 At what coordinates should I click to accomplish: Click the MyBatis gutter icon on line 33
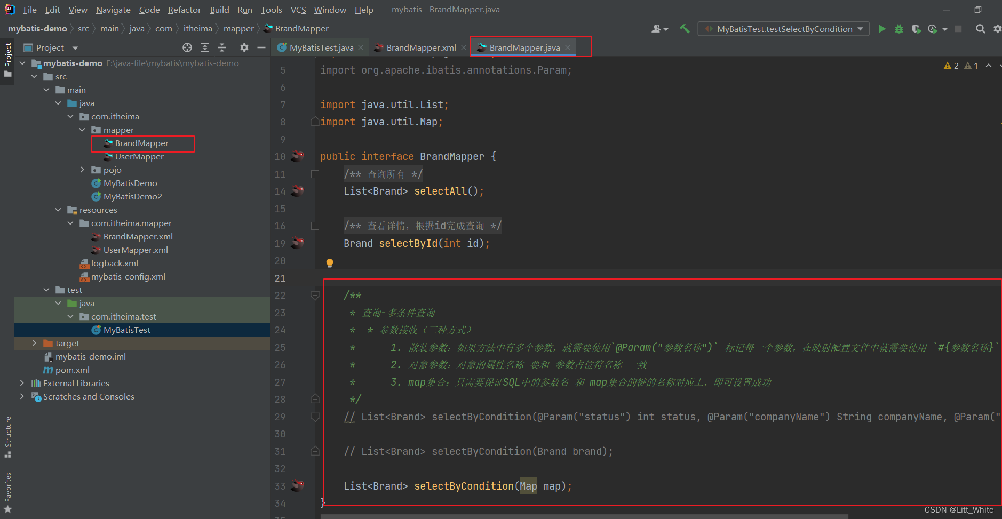tap(298, 486)
